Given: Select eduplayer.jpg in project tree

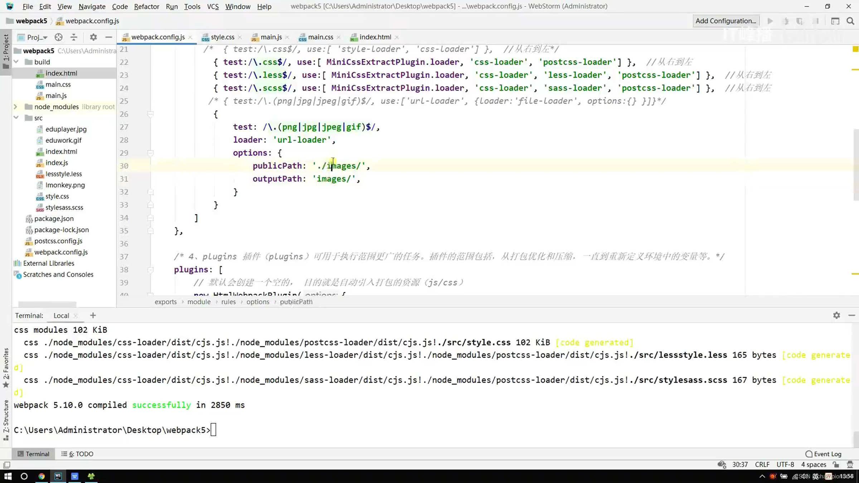Looking at the screenshot, I should point(66,129).
